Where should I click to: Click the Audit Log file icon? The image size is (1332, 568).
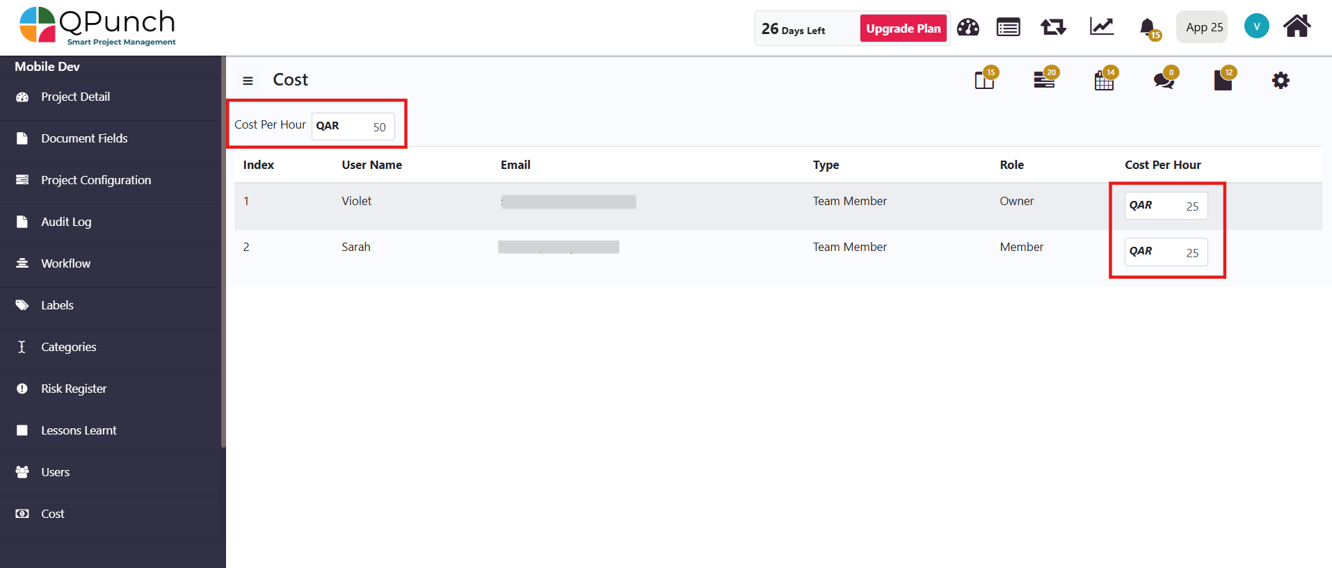(22, 222)
